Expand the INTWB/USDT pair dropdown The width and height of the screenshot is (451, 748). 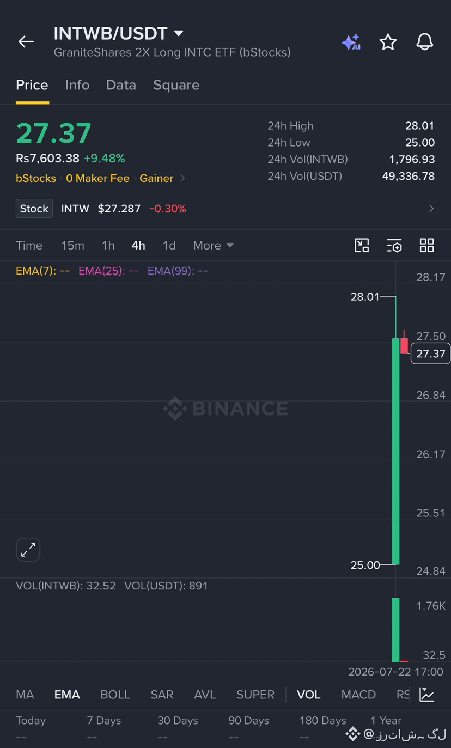click(x=178, y=33)
